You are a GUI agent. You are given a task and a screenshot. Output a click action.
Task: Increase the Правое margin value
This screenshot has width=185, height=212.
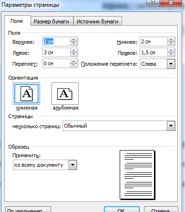[171, 50]
